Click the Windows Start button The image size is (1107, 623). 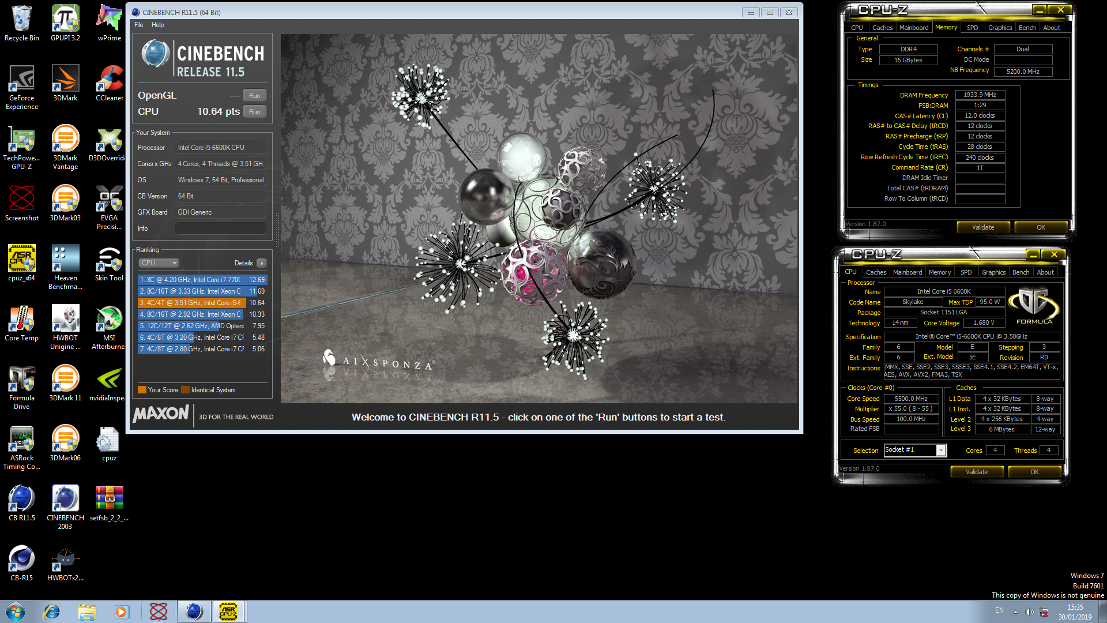pos(16,611)
